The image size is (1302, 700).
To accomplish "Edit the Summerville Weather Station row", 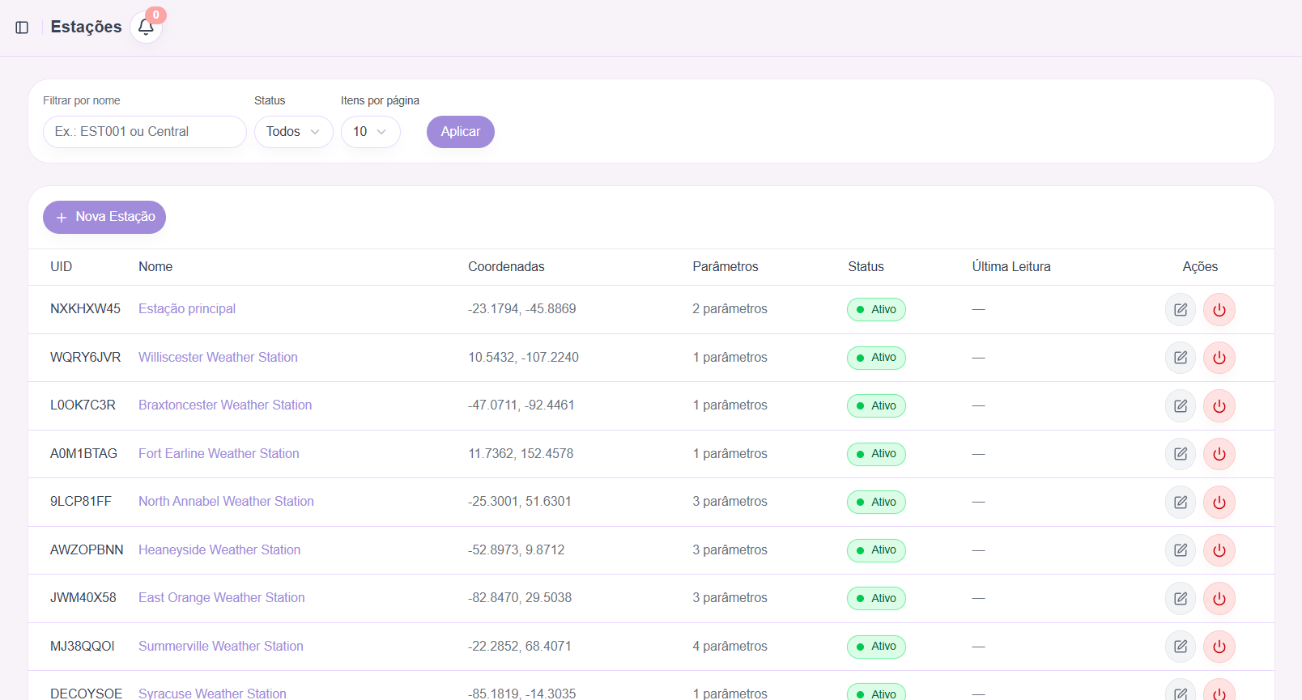I will 1180,647.
